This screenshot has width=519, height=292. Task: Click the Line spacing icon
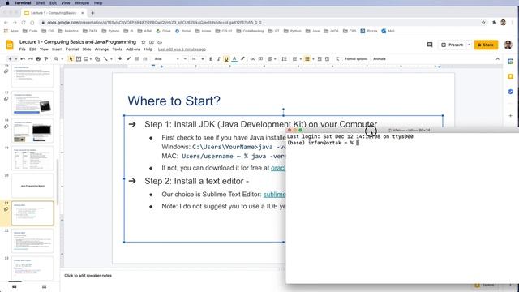(x=284, y=59)
